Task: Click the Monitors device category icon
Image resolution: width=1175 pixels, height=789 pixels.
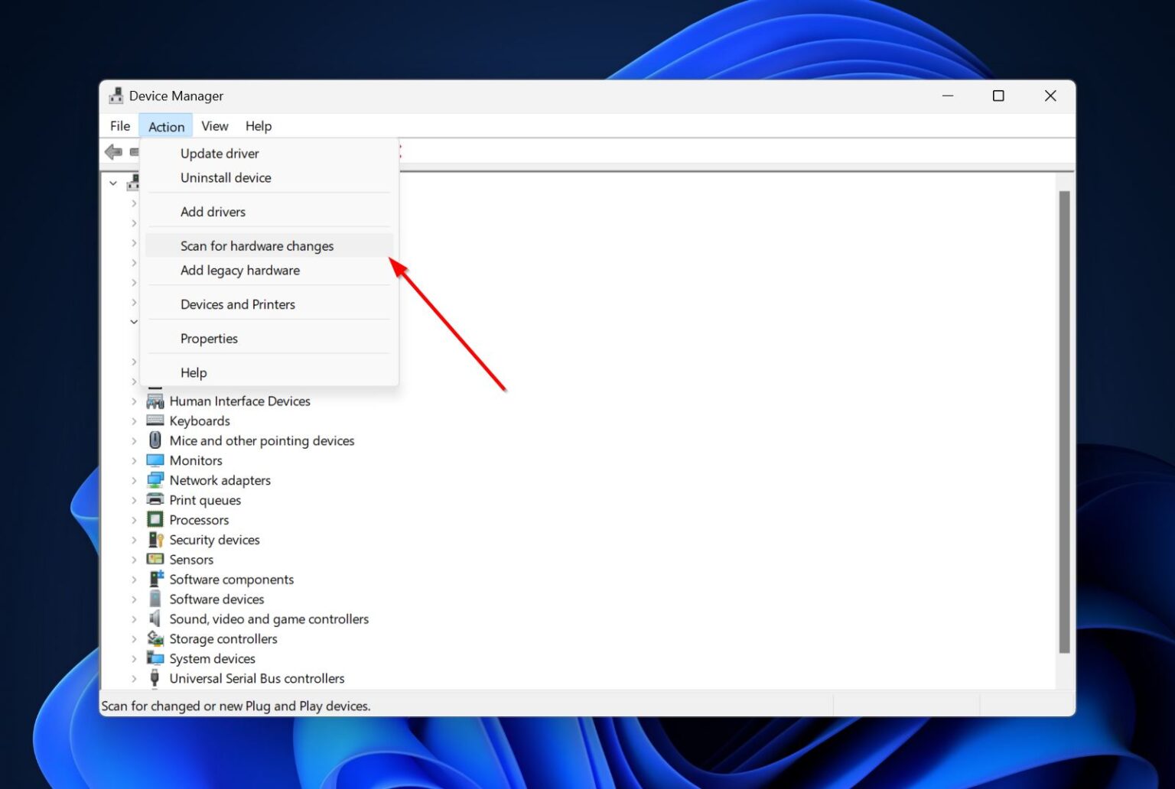Action: [155, 460]
